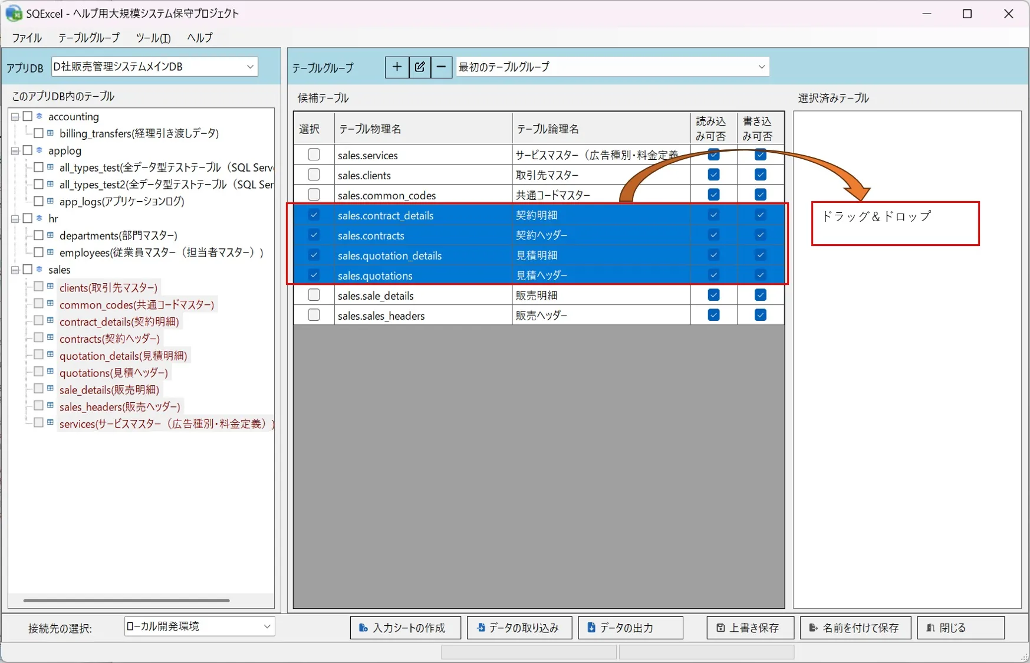The image size is (1030, 663).
Task: Open the テーブルグループ menu
Action: (89, 38)
